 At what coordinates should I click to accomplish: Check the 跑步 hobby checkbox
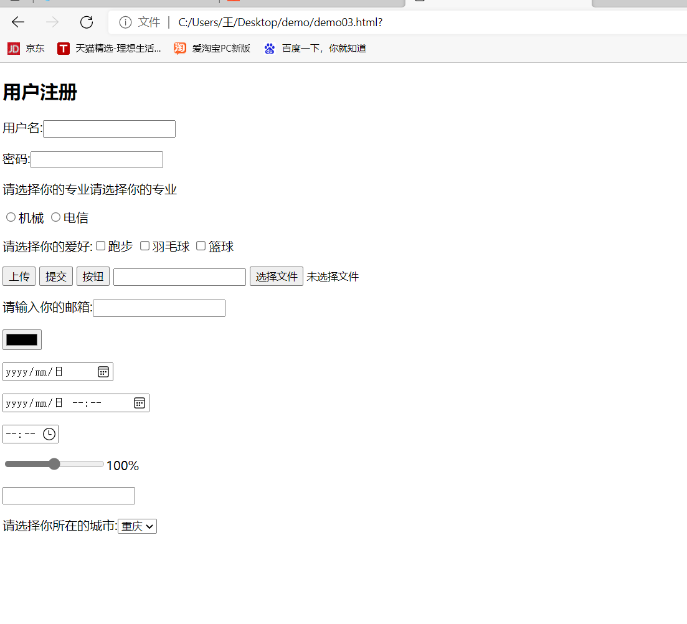[x=100, y=246]
